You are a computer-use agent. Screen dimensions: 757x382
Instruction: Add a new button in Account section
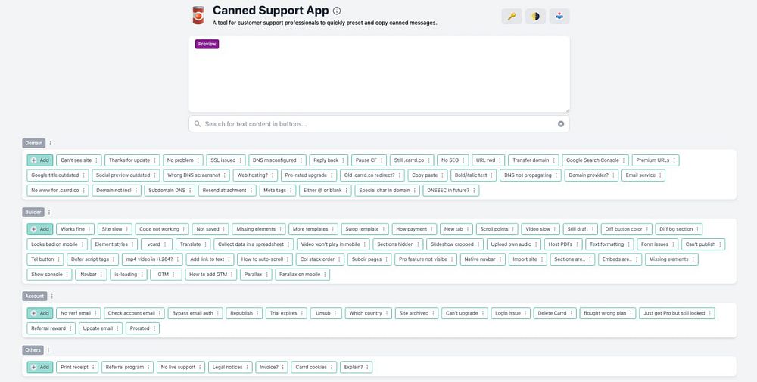(x=40, y=313)
